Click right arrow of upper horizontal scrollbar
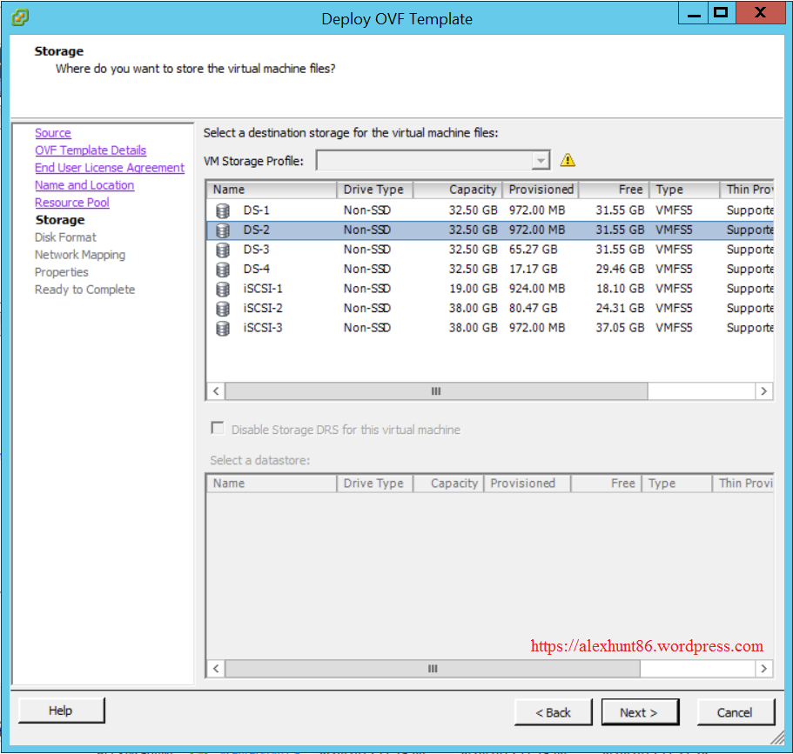The image size is (793, 754). point(763,391)
